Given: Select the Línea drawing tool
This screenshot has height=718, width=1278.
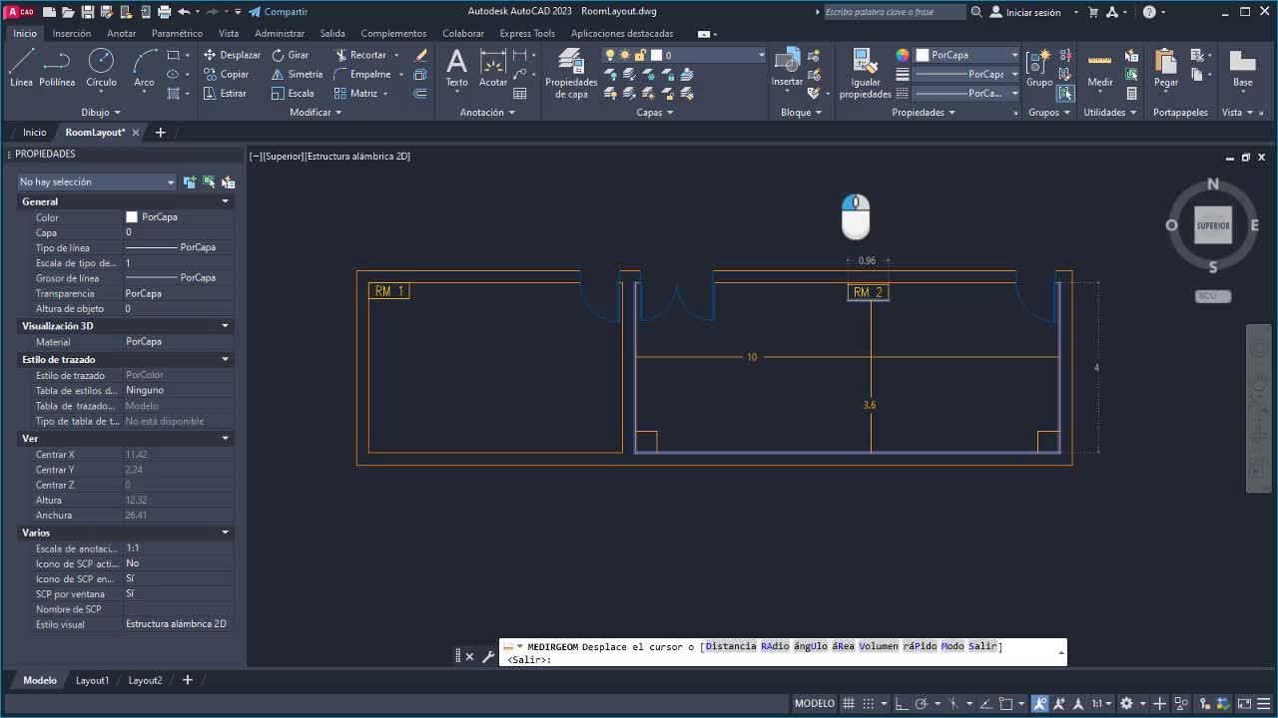Looking at the screenshot, I should coord(20,68).
